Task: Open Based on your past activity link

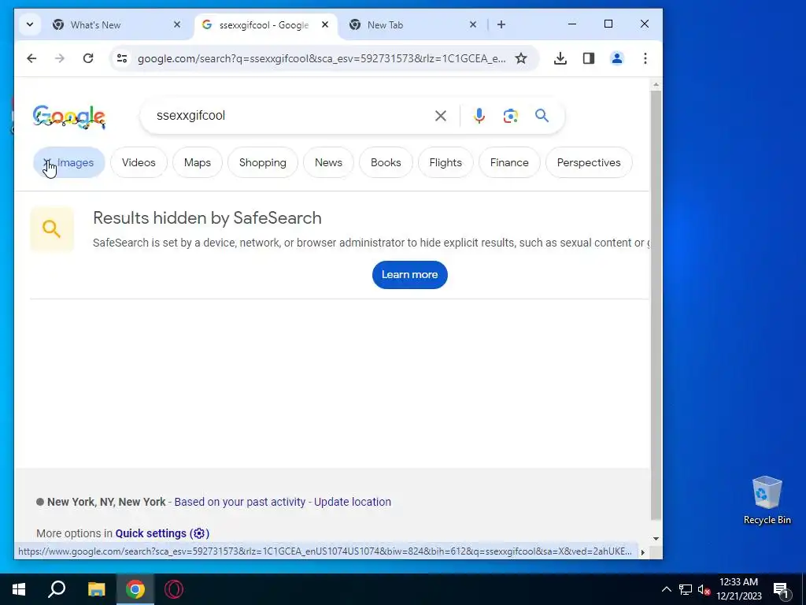Action: pos(239,502)
